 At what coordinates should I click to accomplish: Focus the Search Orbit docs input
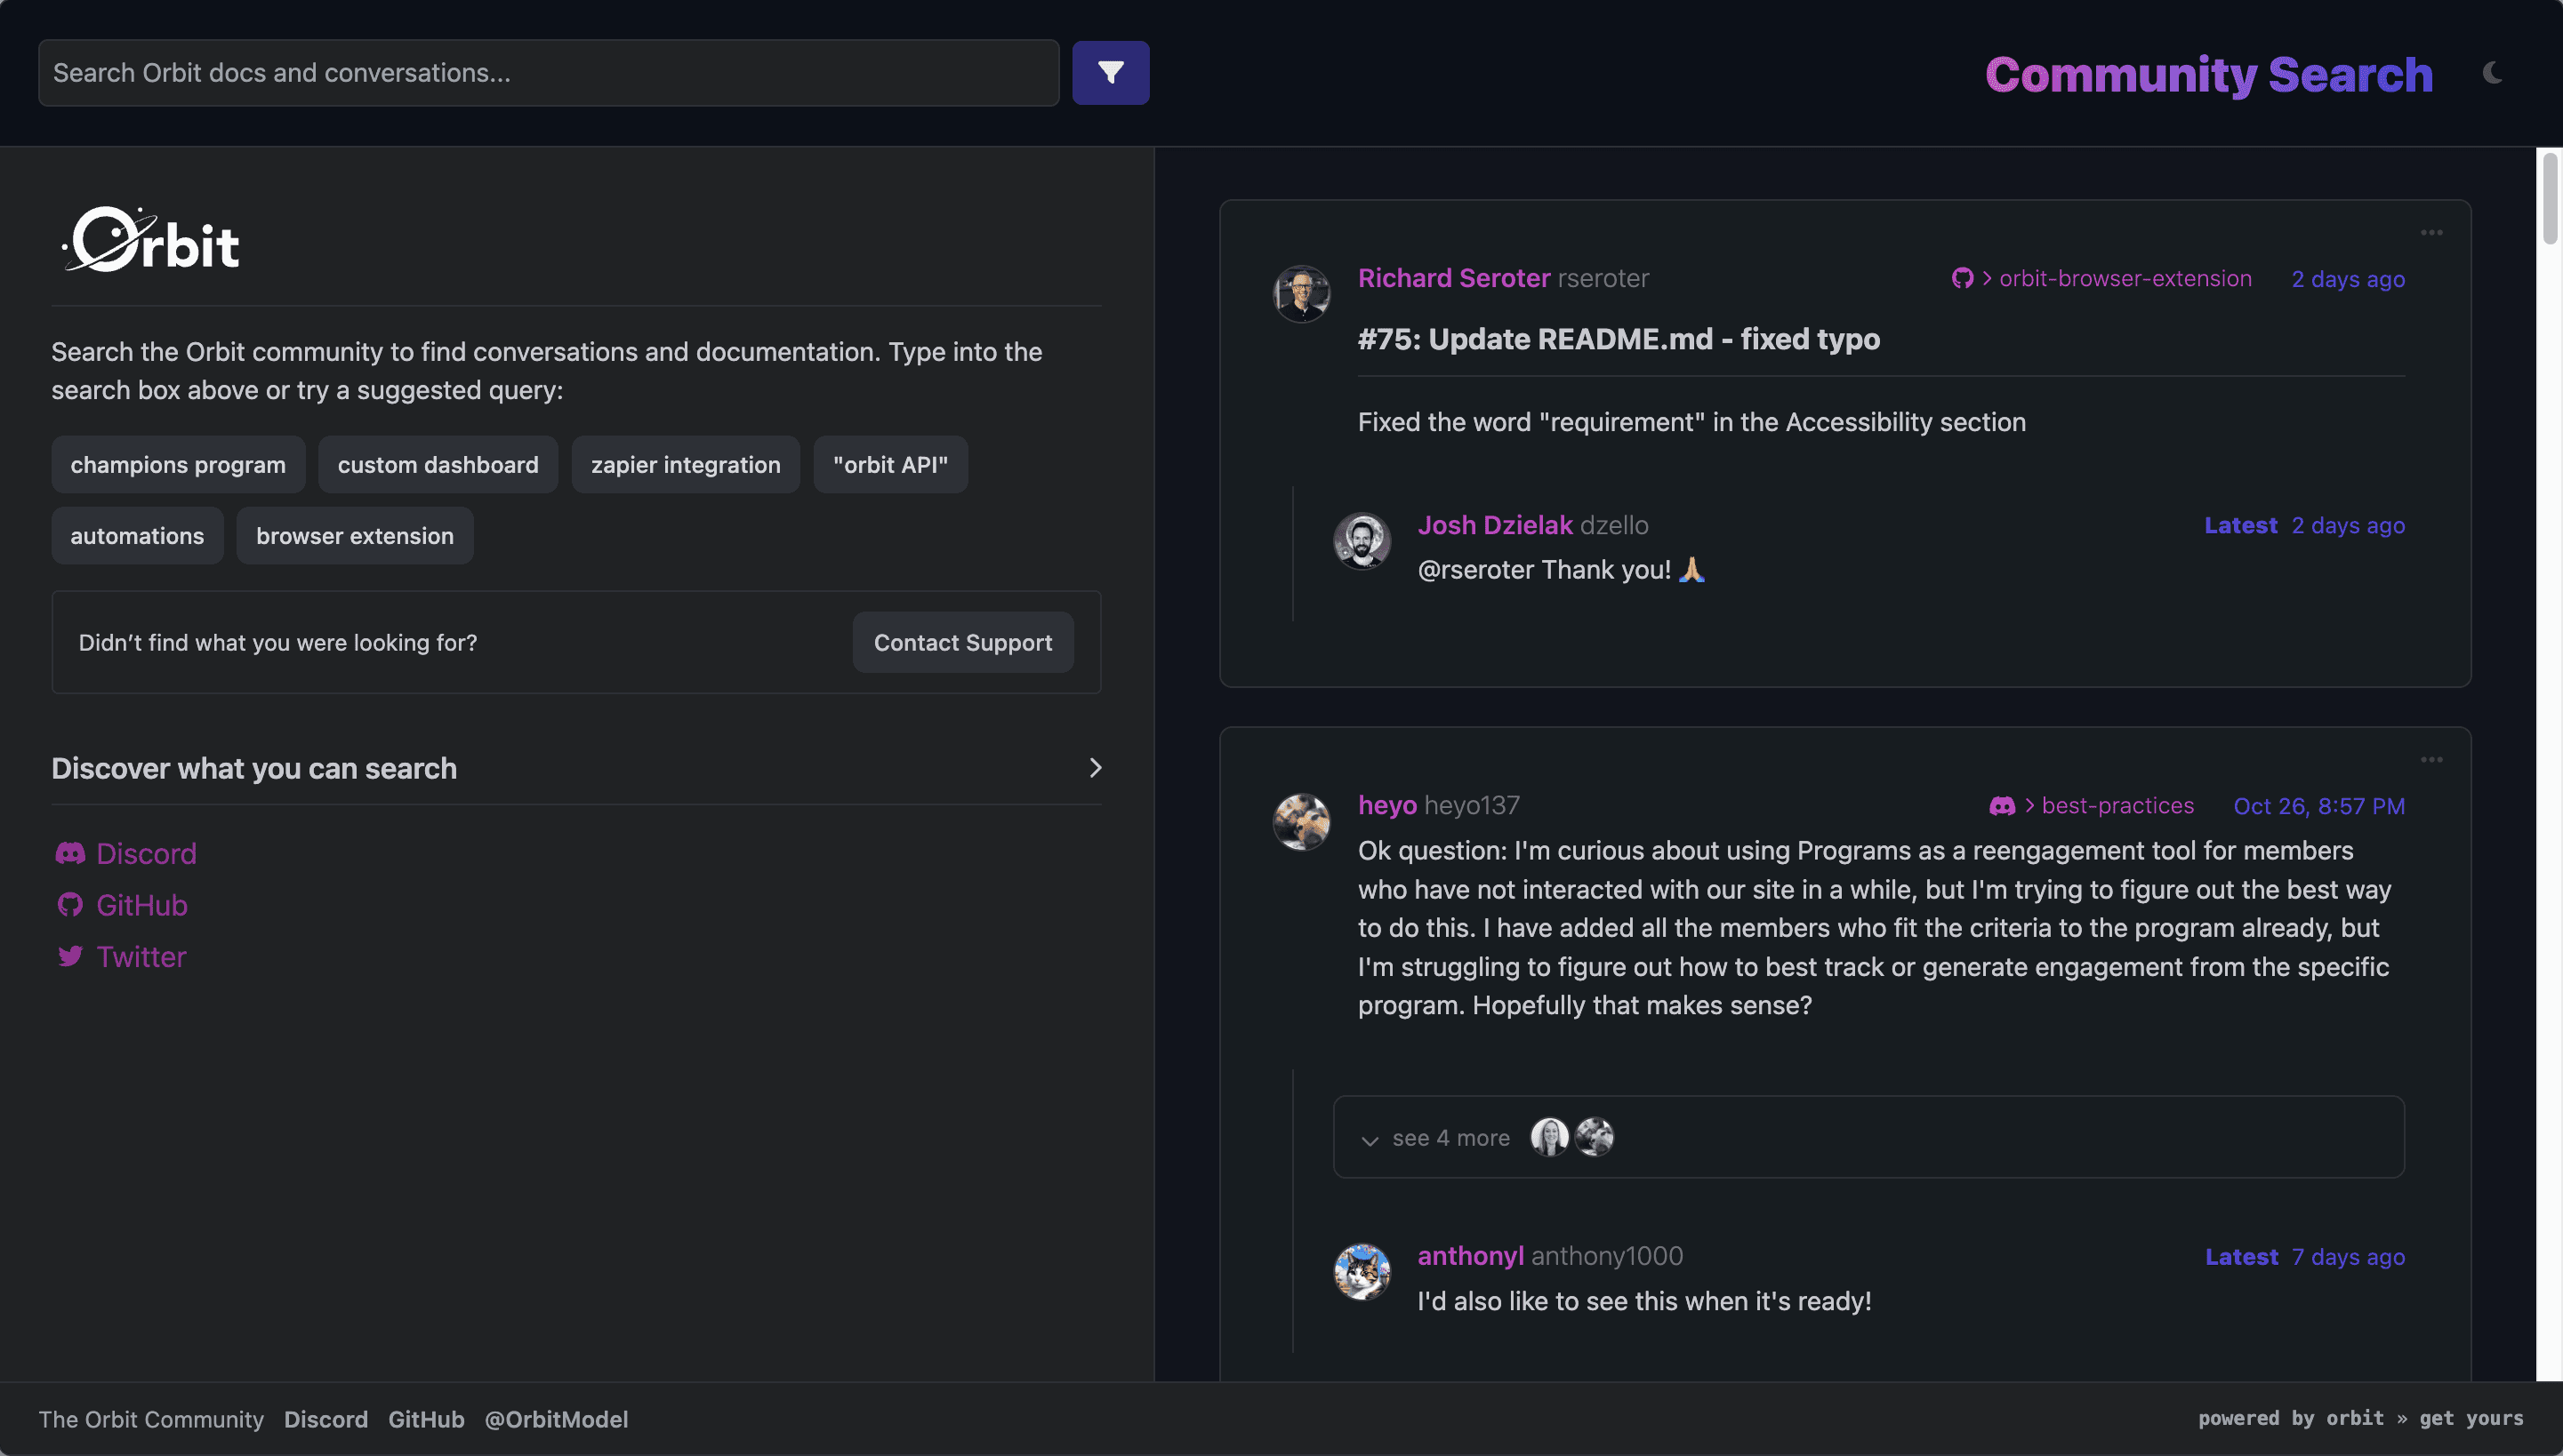coord(548,73)
